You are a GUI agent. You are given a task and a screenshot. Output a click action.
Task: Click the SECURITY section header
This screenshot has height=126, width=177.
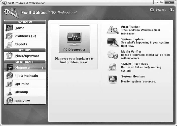pyautogui.click(x=25, y=50)
